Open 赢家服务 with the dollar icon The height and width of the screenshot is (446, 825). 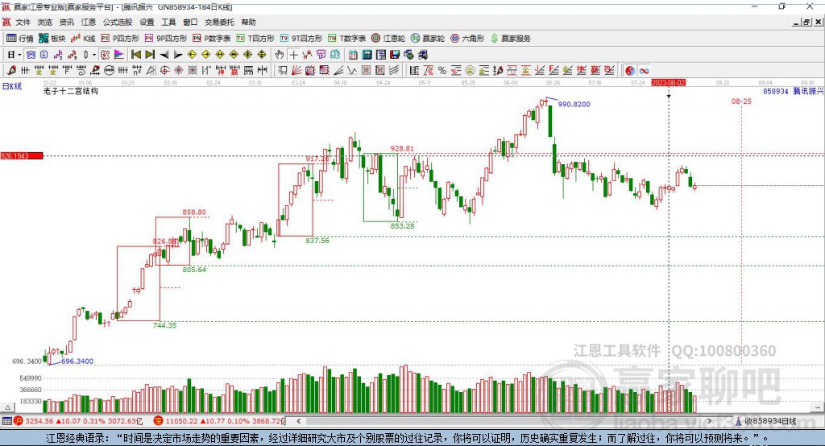511,39
